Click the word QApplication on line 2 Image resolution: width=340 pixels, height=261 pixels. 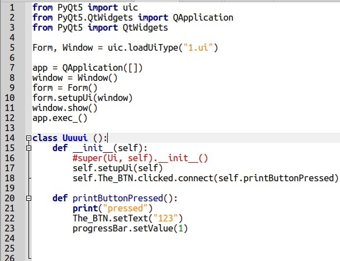click(x=203, y=18)
